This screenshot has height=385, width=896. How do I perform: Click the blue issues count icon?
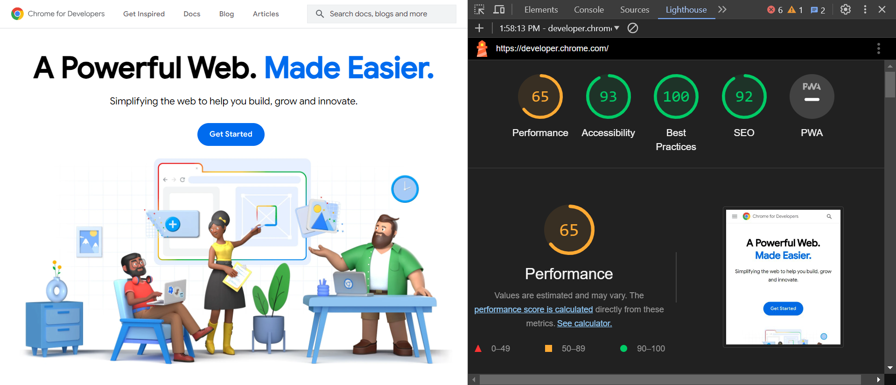(x=814, y=10)
